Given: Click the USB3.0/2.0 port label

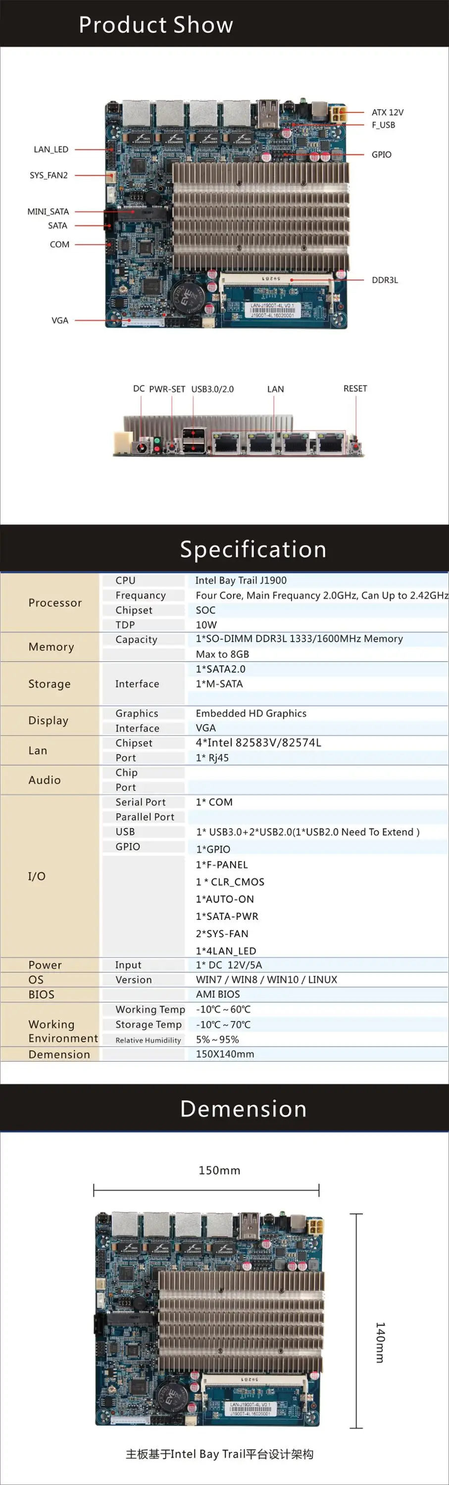Looking at the screenshot, I should click(213, 389).
